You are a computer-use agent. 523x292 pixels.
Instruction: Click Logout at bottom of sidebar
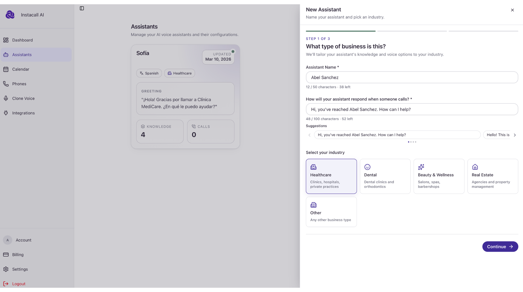pyautogui.click(x=19, y=284)
